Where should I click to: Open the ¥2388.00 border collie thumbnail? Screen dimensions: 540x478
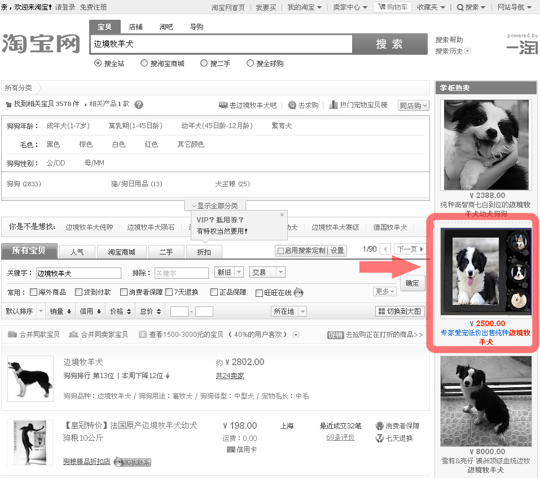coord(486,144)
